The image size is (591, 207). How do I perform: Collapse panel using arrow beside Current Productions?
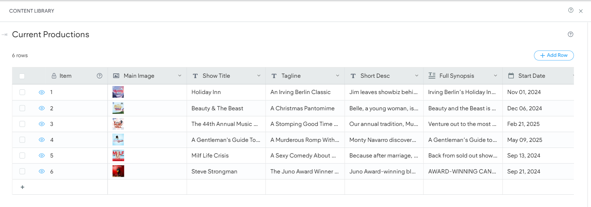(5, 35)
